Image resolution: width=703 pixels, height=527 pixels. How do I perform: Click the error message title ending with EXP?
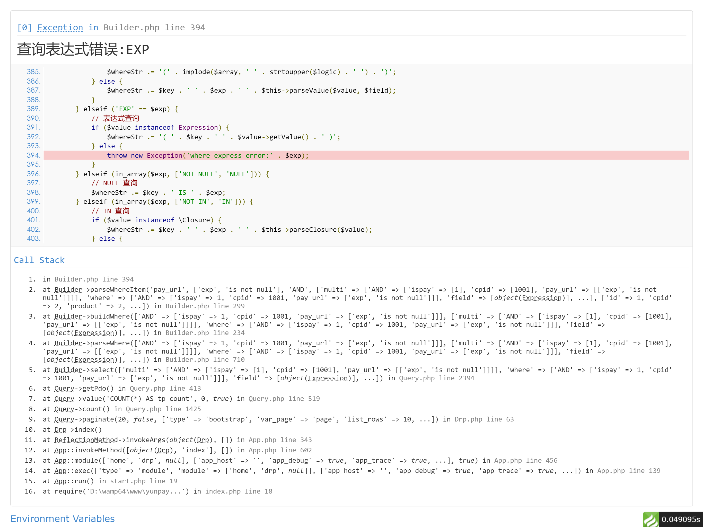click(x=83, y=50)
